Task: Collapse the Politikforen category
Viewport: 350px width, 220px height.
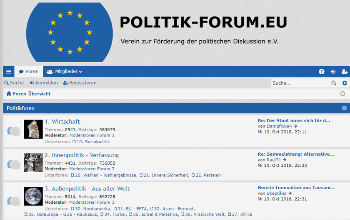Action: click(344, 108)
